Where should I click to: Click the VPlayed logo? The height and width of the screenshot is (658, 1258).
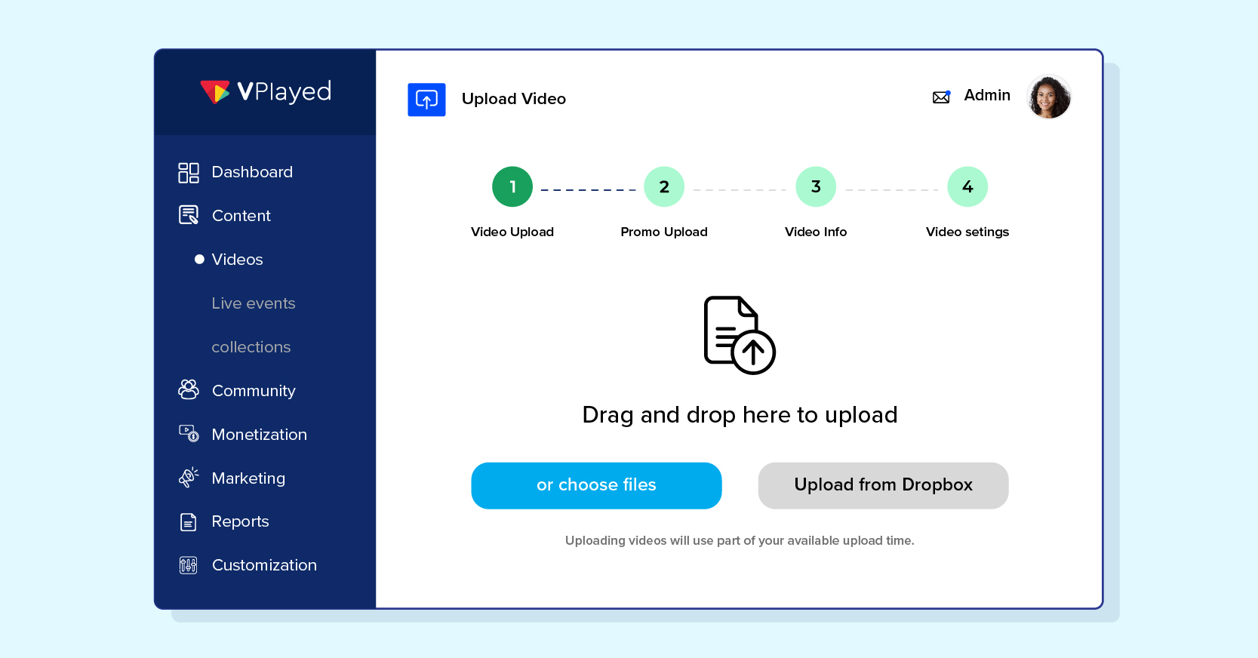point(266,92)
